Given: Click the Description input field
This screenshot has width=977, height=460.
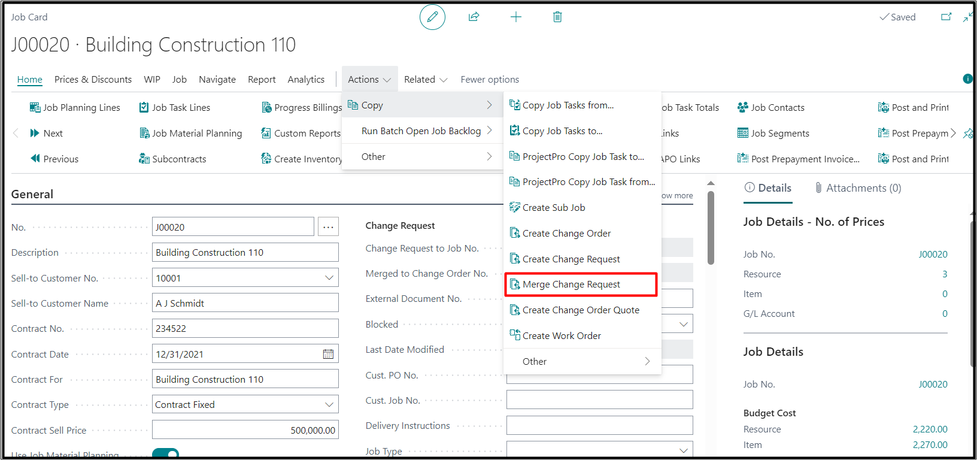Looking at the screenshot, I should [x=245, y=252].
